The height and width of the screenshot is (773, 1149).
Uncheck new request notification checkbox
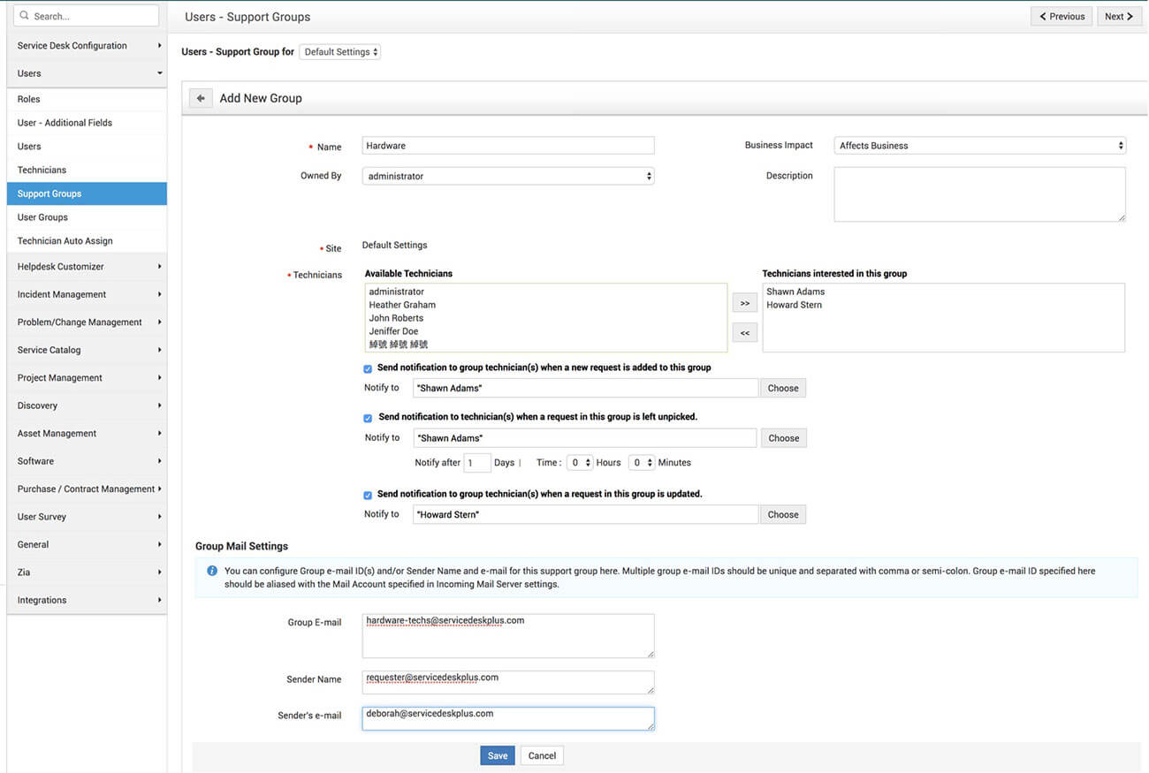[368, 368]
